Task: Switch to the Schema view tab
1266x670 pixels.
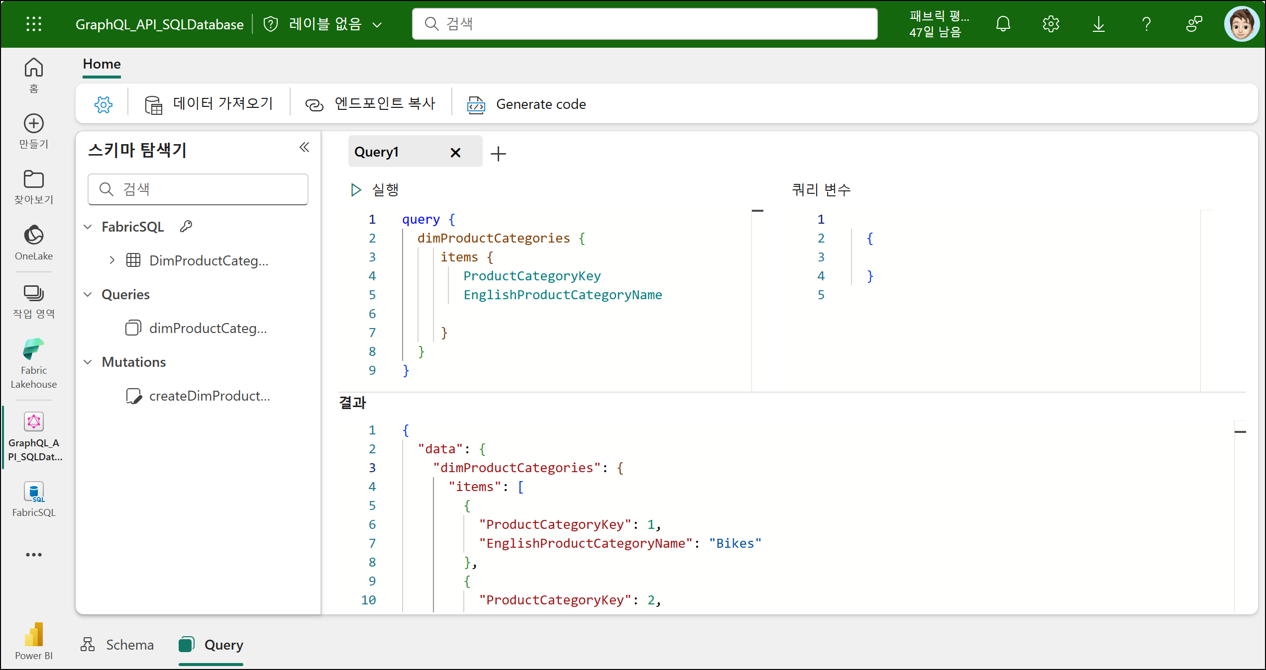Action: click(117, 645)
